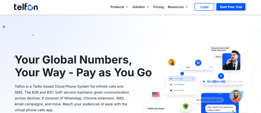Screen dimensions: 261x113
Task: Go to the Pricing page
Action: (158, 7)
